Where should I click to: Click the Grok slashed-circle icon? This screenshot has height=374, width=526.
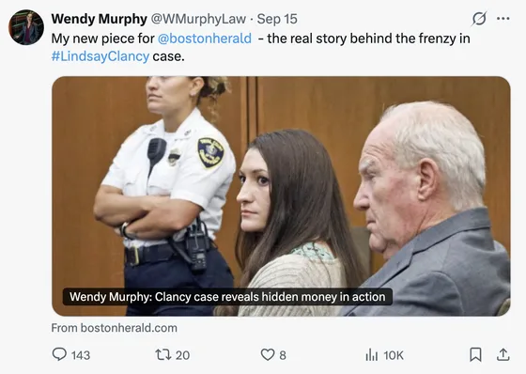point(479,19)
